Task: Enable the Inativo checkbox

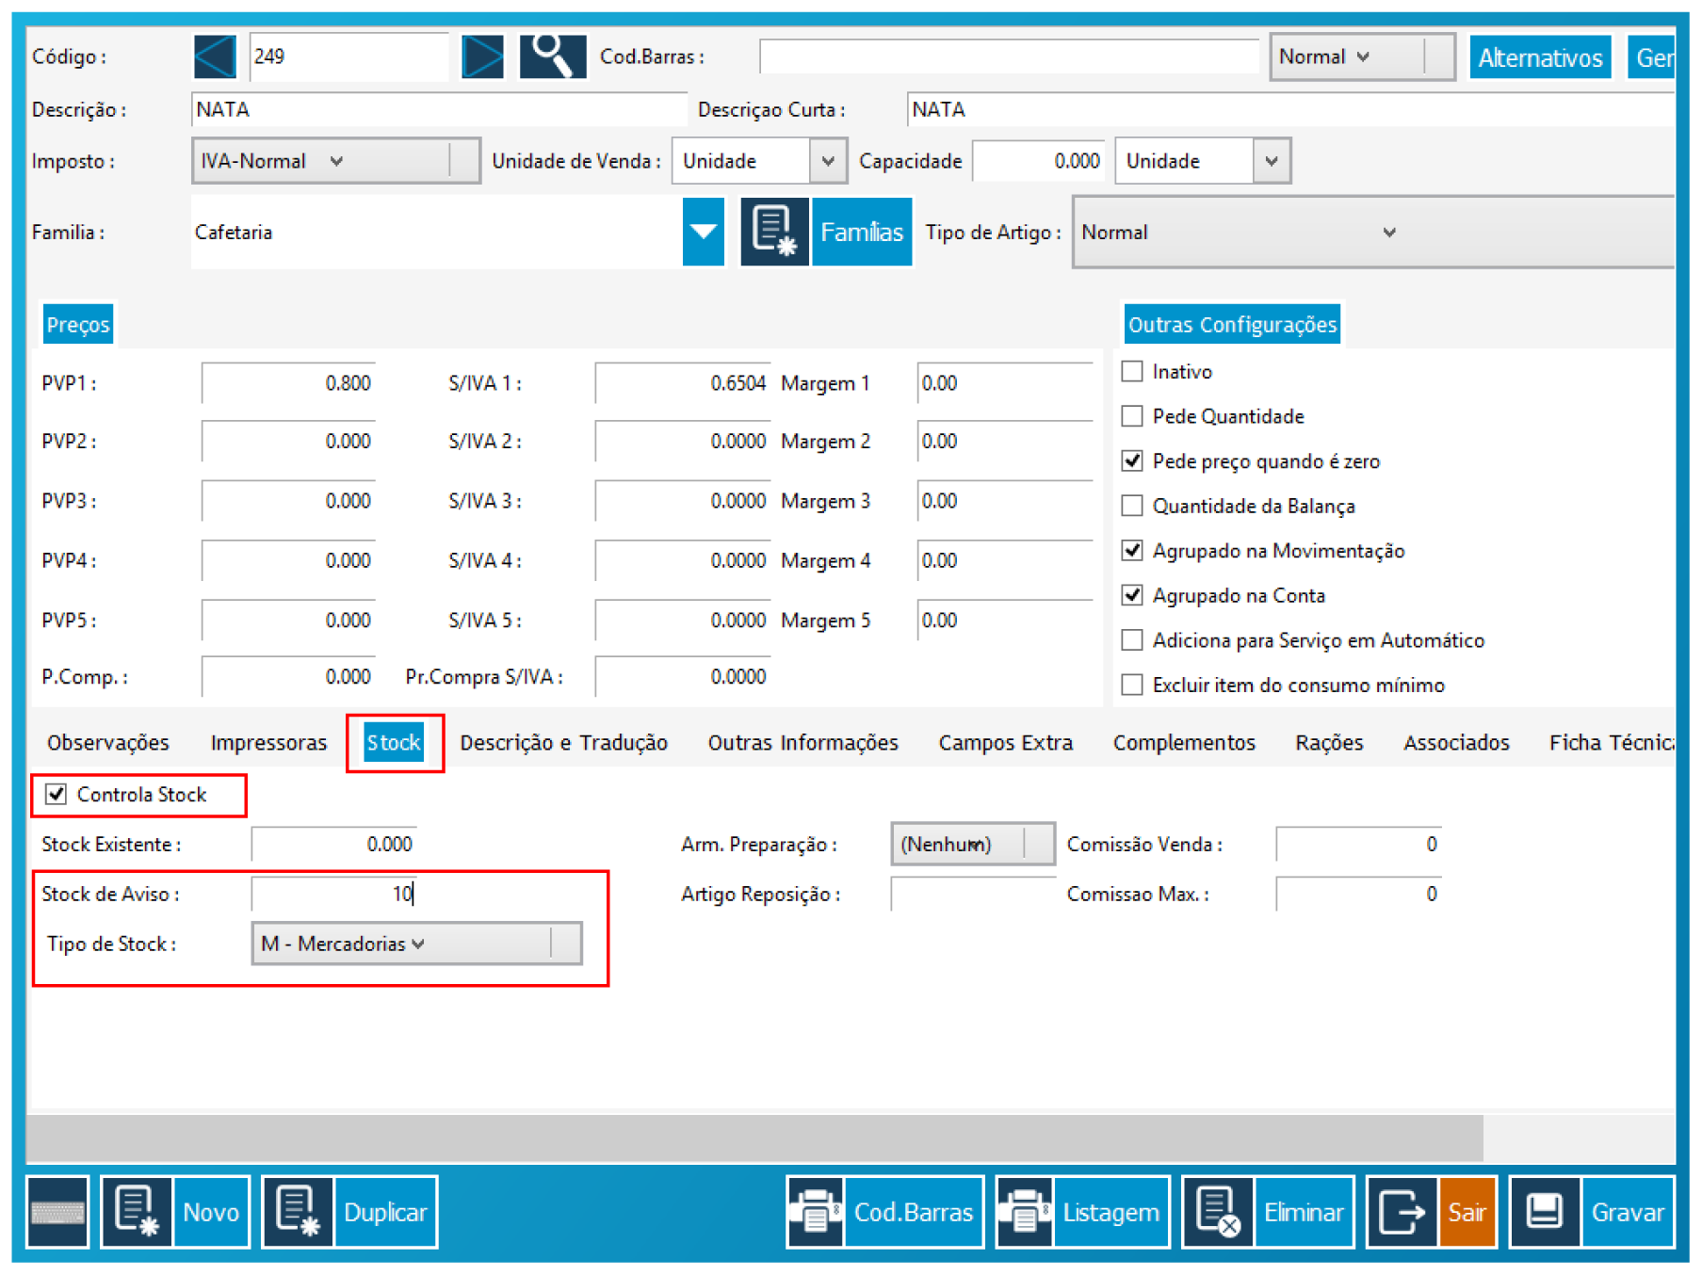Action: (x=1132, y=372)
